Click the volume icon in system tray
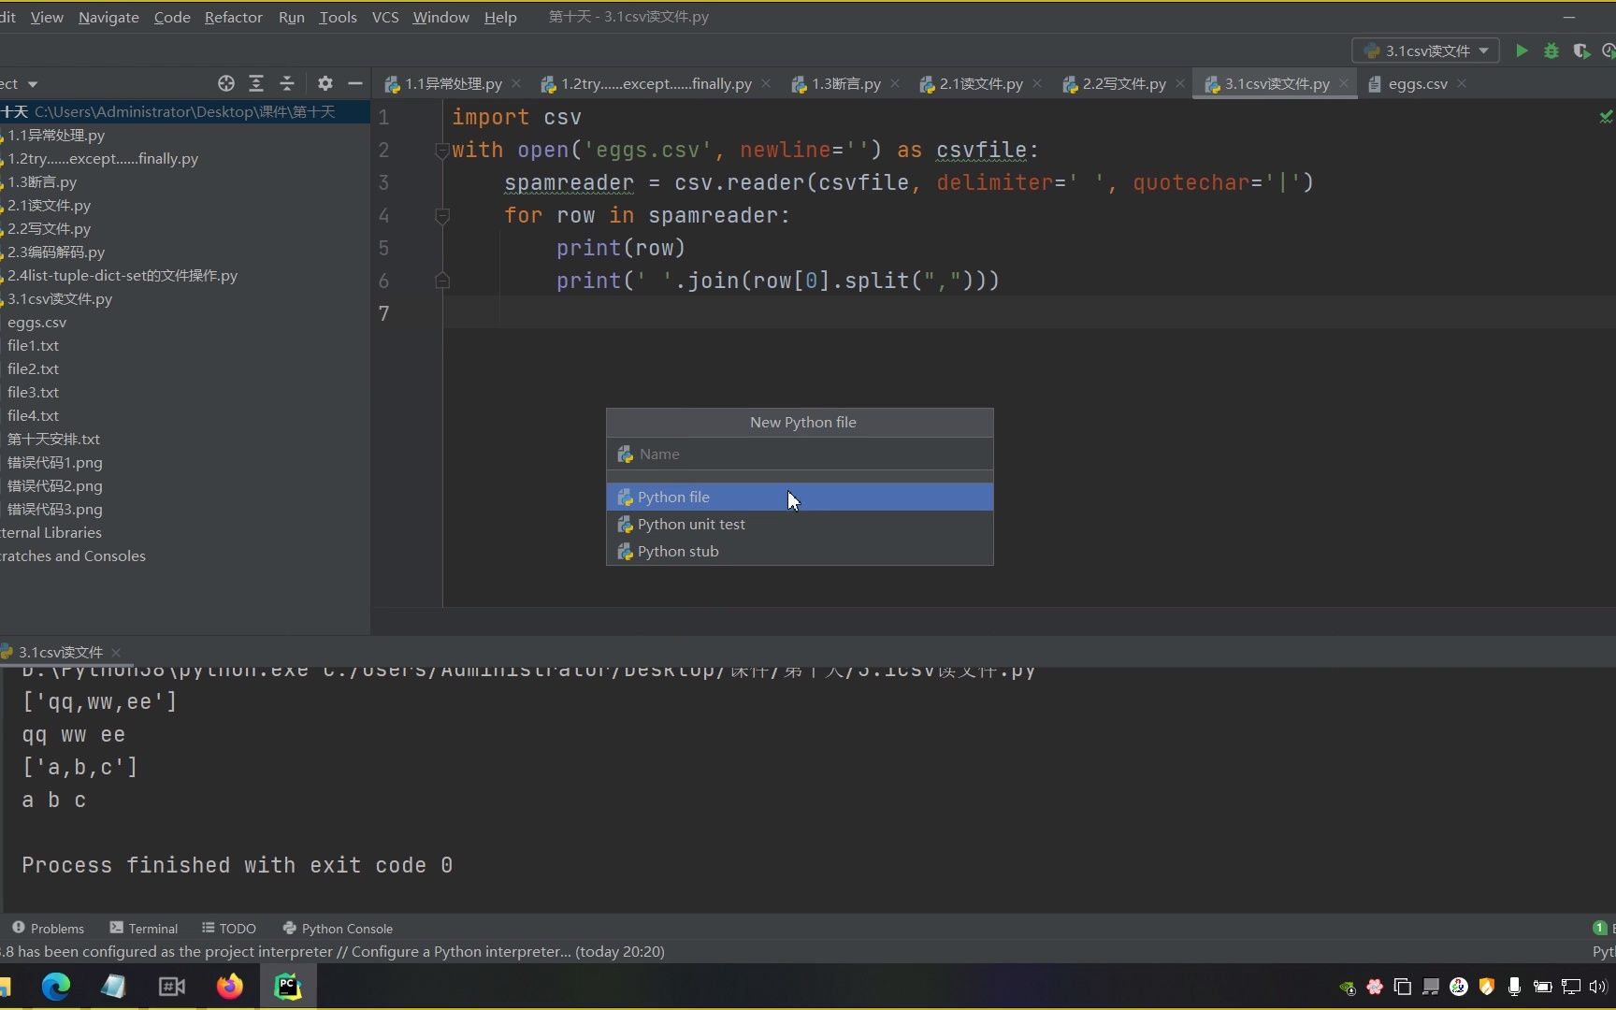Viewport: 1616px width, 1010px height. 1598,987
